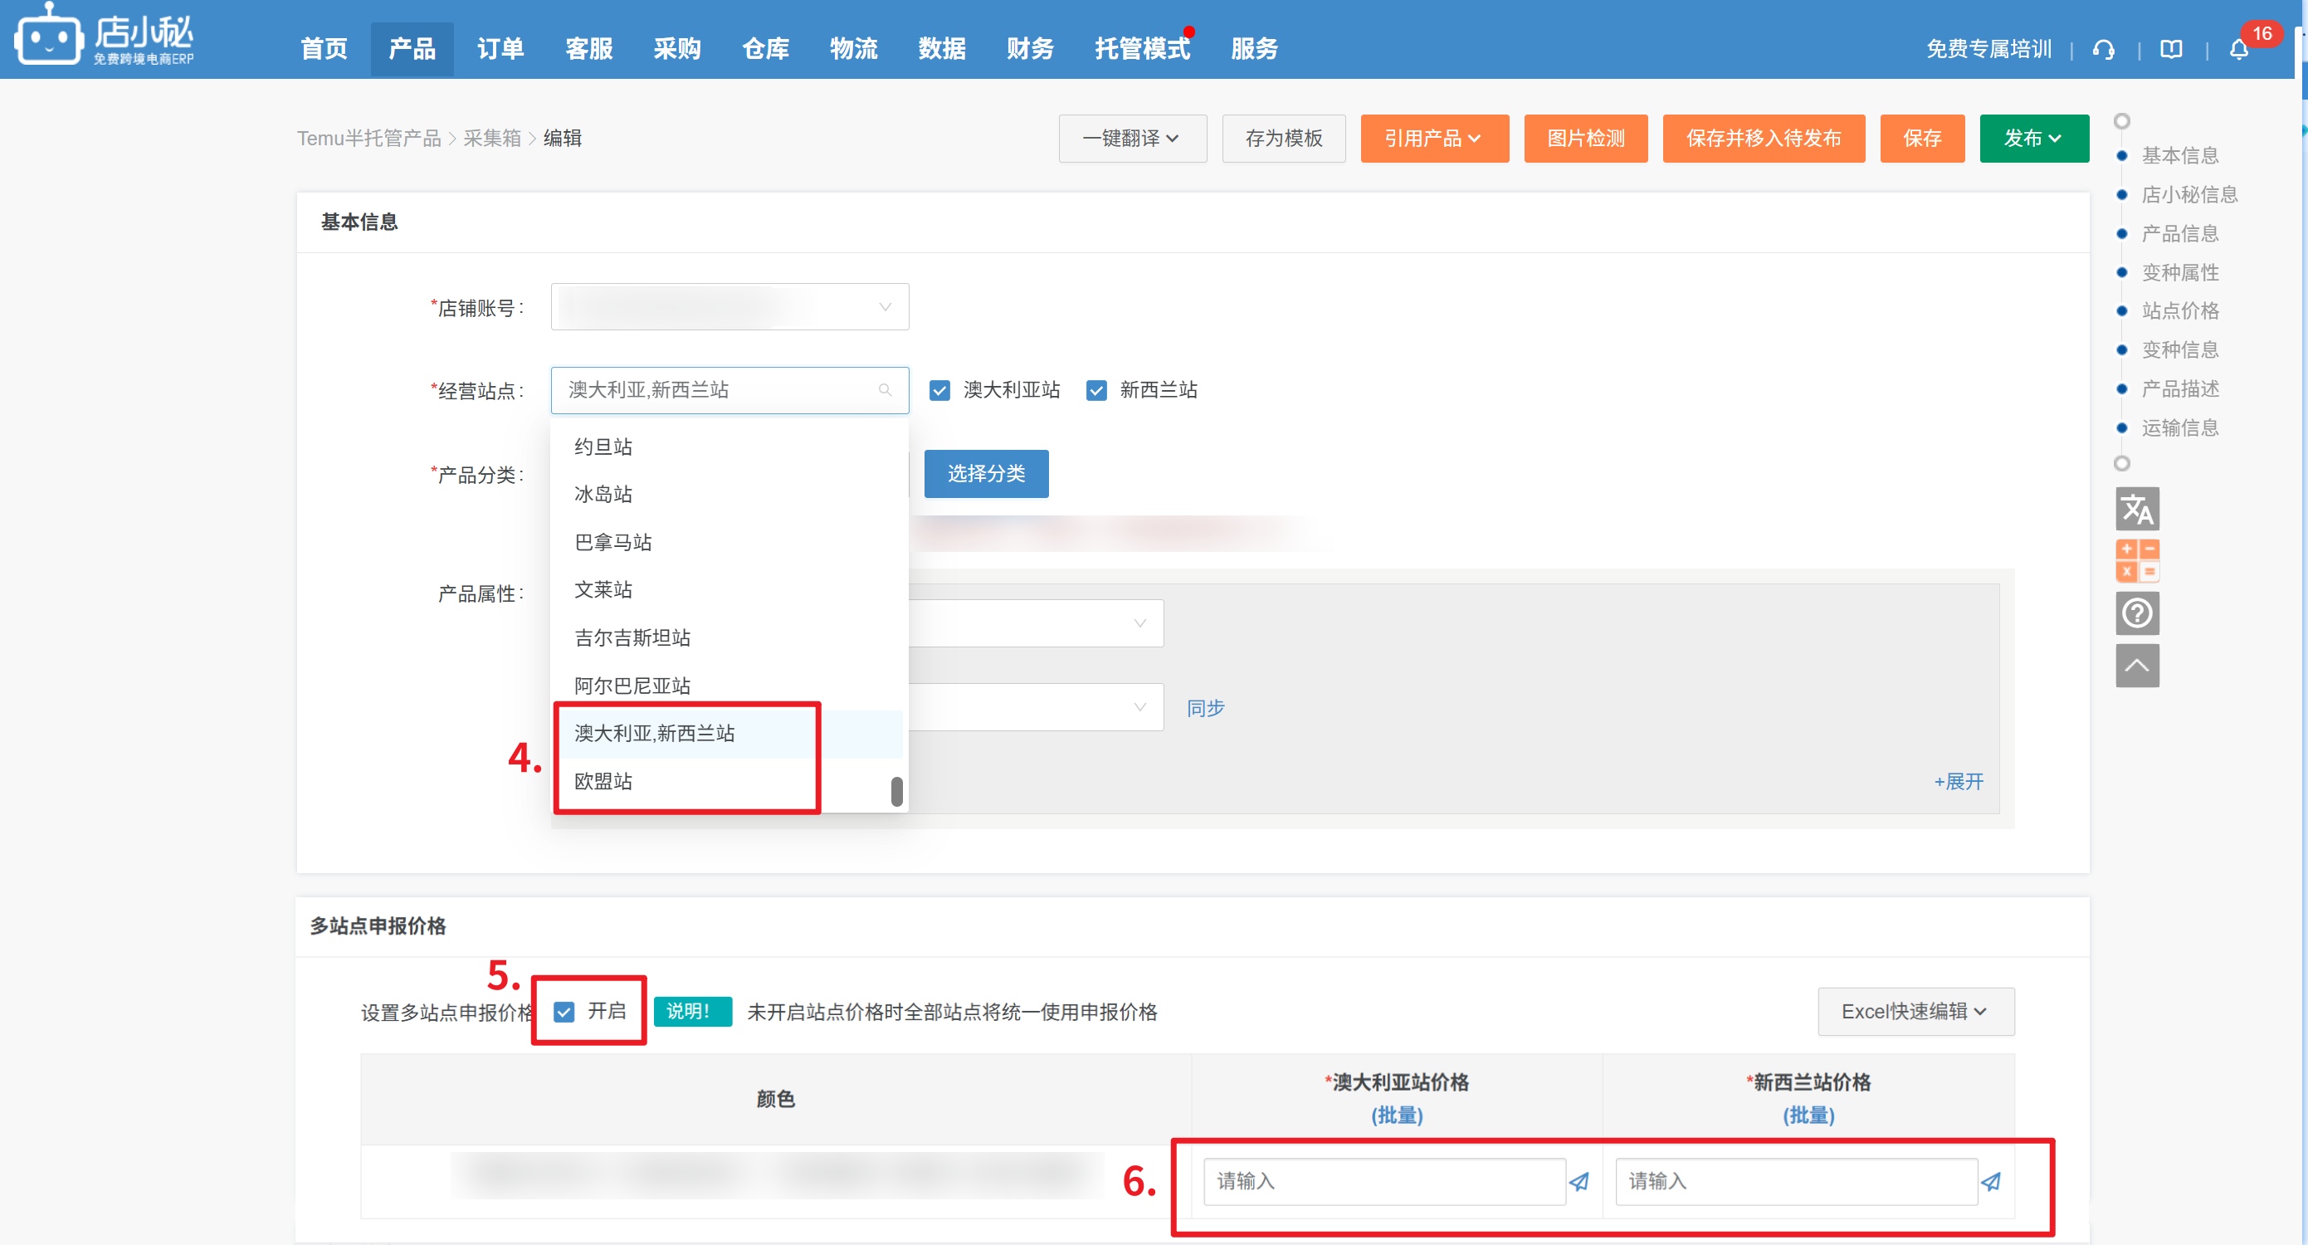
Task: Open the notification bell icon
Action: pyautogui.click(x=2238, y=49)
